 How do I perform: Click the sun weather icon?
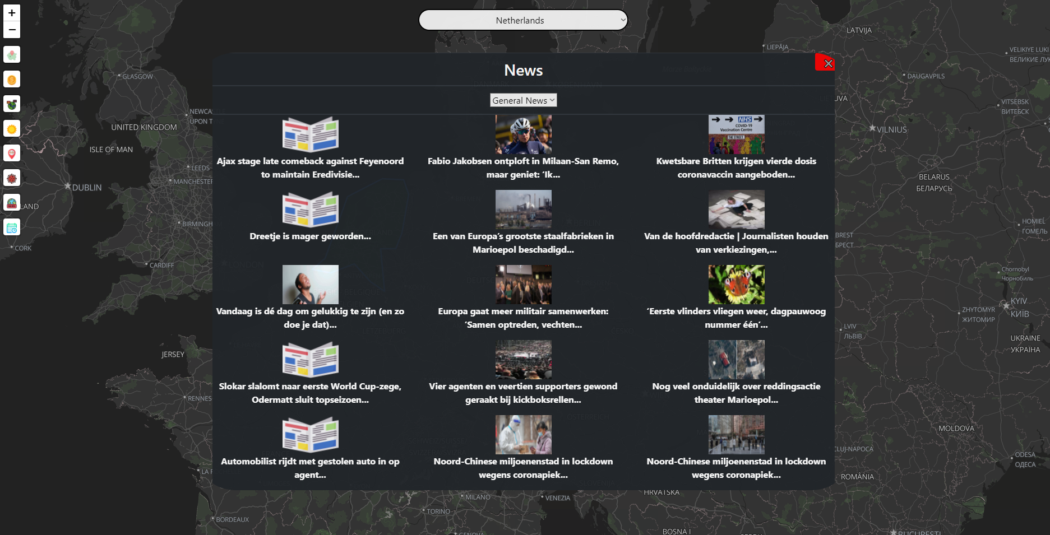[x=12, y=129]
